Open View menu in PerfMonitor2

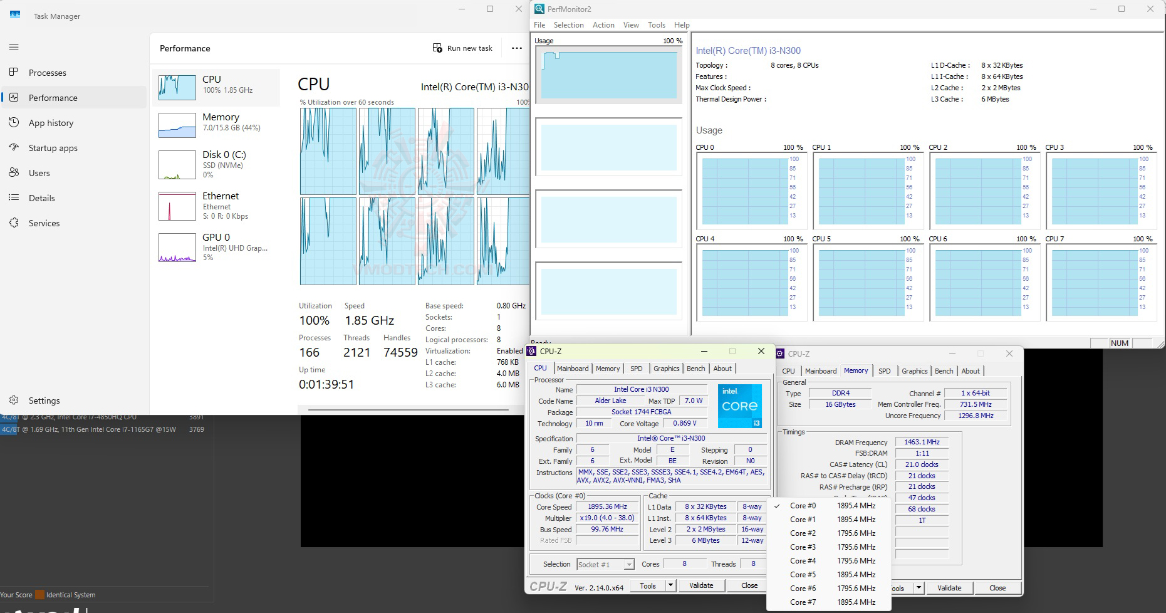[x=631, y=25]
